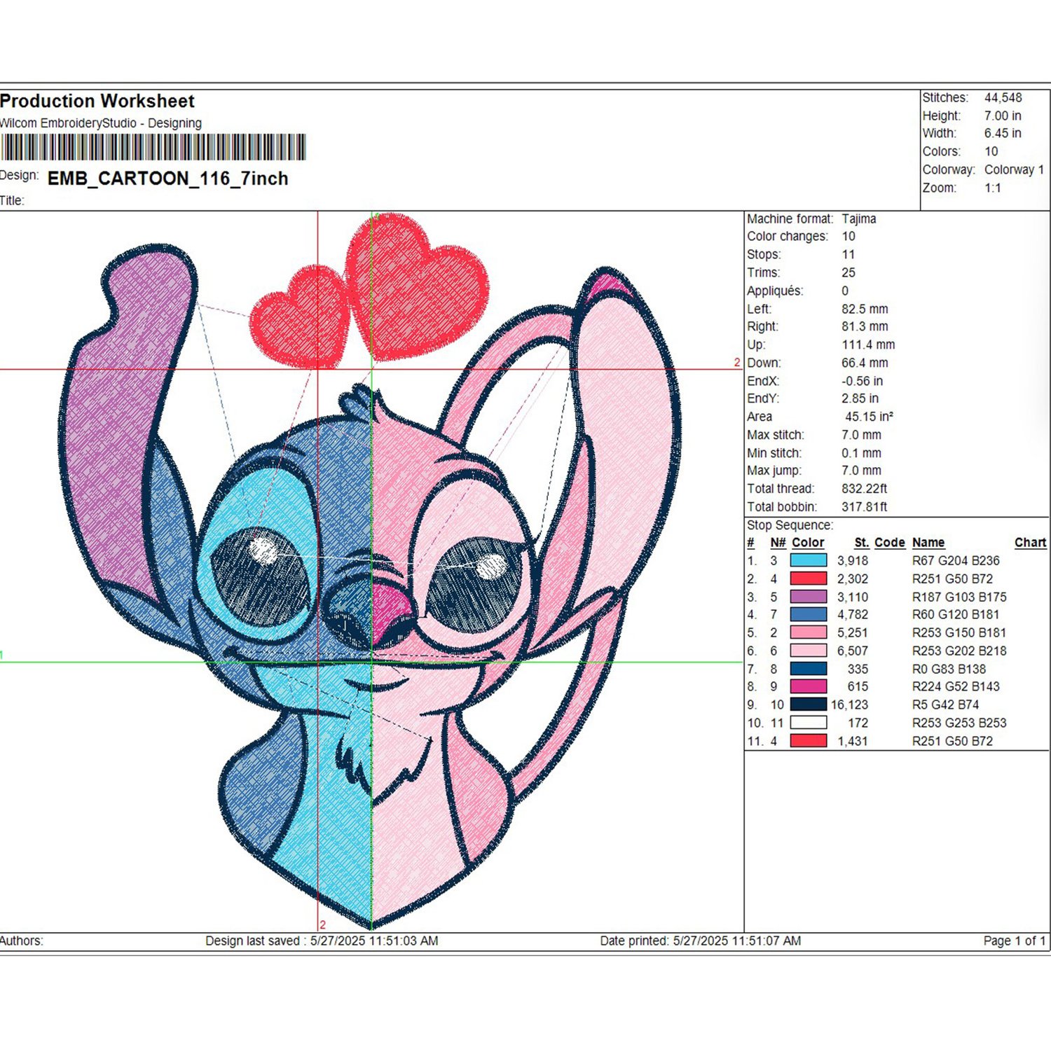The width and height of the screenshot is (1051, 1047).
Task: Select the stitch count 4,782
Action: (x=853, y=615)
